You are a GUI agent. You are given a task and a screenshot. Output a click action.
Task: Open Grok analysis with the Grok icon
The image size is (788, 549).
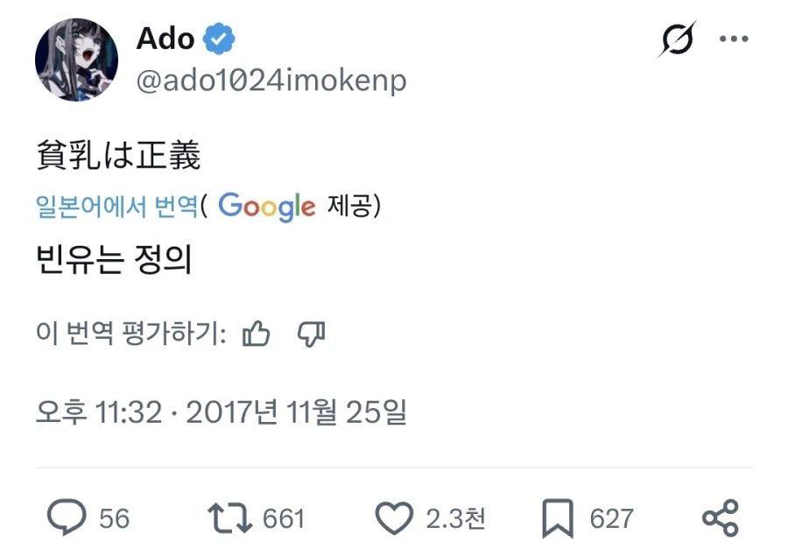tap(679, 39)
